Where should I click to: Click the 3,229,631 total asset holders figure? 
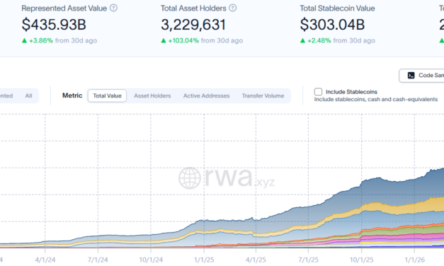pos(193,24)
